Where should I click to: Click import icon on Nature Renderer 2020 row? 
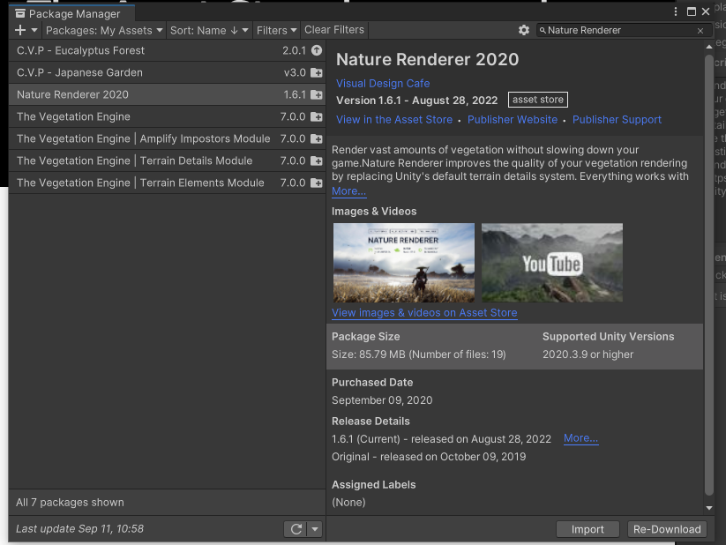point(316,95)
